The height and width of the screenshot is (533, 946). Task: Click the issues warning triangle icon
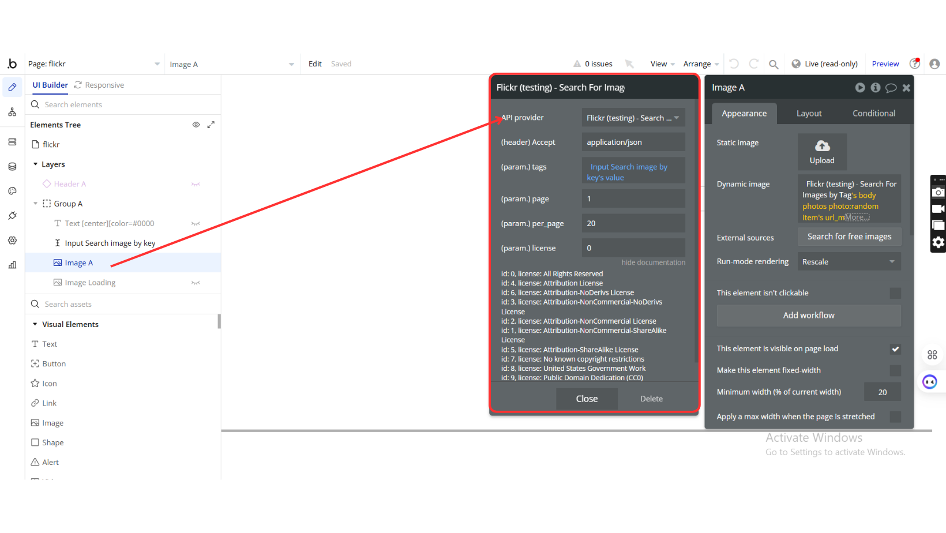(x=577, y=64)
